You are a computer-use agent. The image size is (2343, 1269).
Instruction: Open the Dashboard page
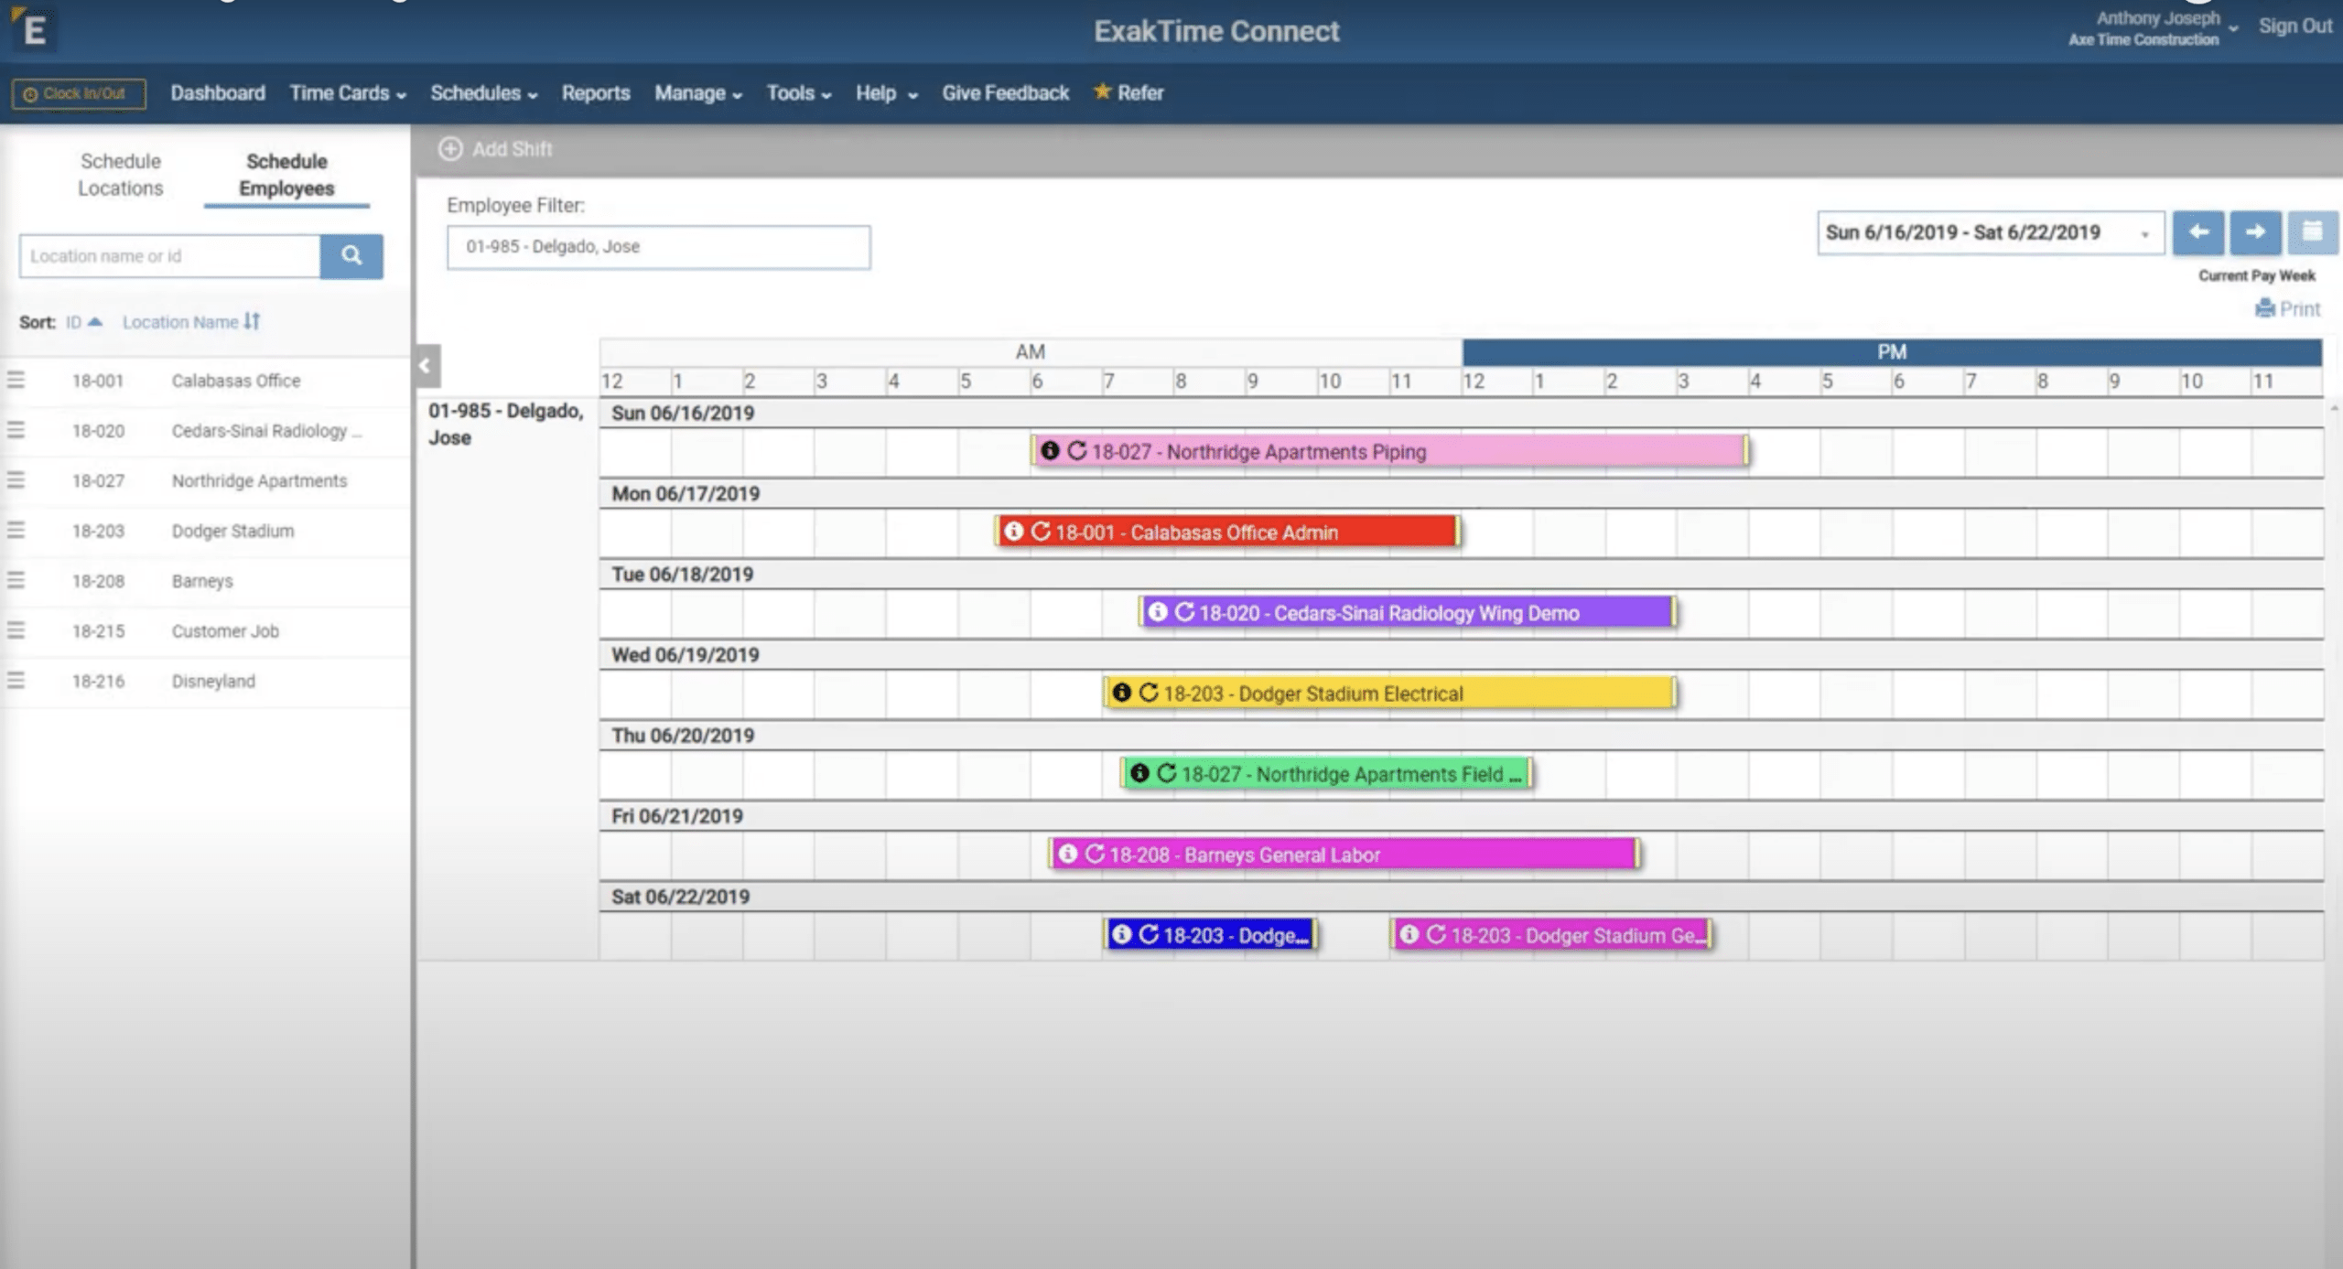(x=218, y=93)
